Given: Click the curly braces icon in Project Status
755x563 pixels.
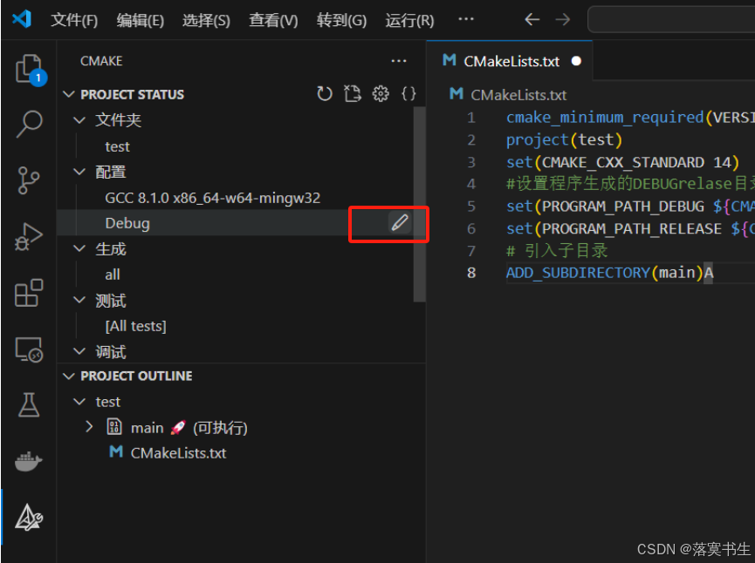Looking at the screenshot, I should coord(408,94).
